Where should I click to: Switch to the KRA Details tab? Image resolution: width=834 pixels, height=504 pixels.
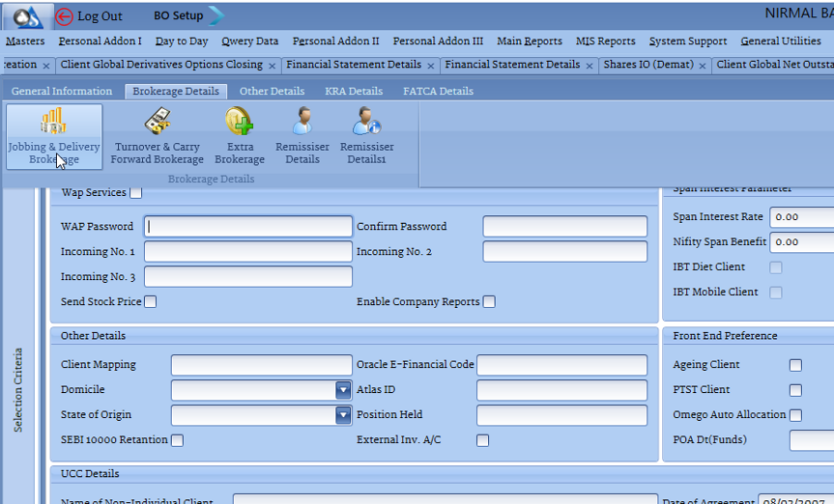click(354, 92)
